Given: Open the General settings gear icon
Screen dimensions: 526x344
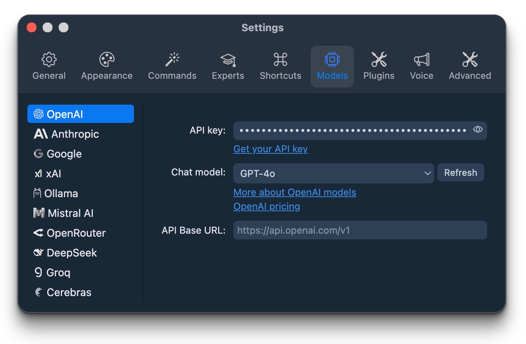Looking at the screenshot, I should click(49, 59).
